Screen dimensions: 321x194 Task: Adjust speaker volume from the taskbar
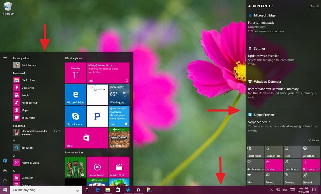(x=284, y=190)
